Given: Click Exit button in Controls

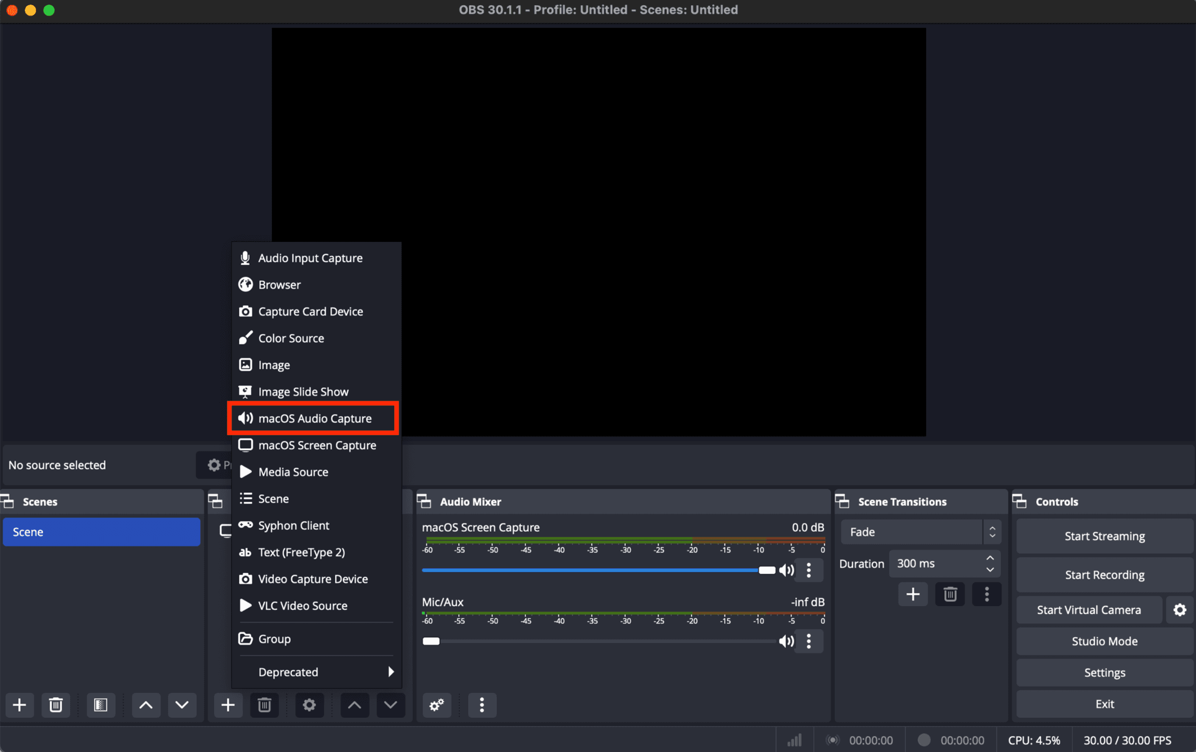Looking at the screenshot, I should coord(1105,704).
